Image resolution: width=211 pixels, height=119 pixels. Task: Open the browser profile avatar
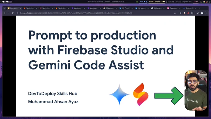(x=202, y=13)
